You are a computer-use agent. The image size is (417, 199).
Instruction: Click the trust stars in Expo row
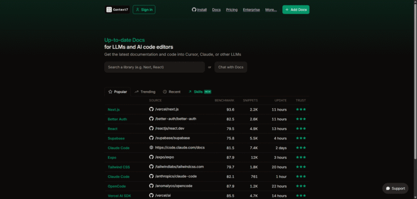[301, 157]
